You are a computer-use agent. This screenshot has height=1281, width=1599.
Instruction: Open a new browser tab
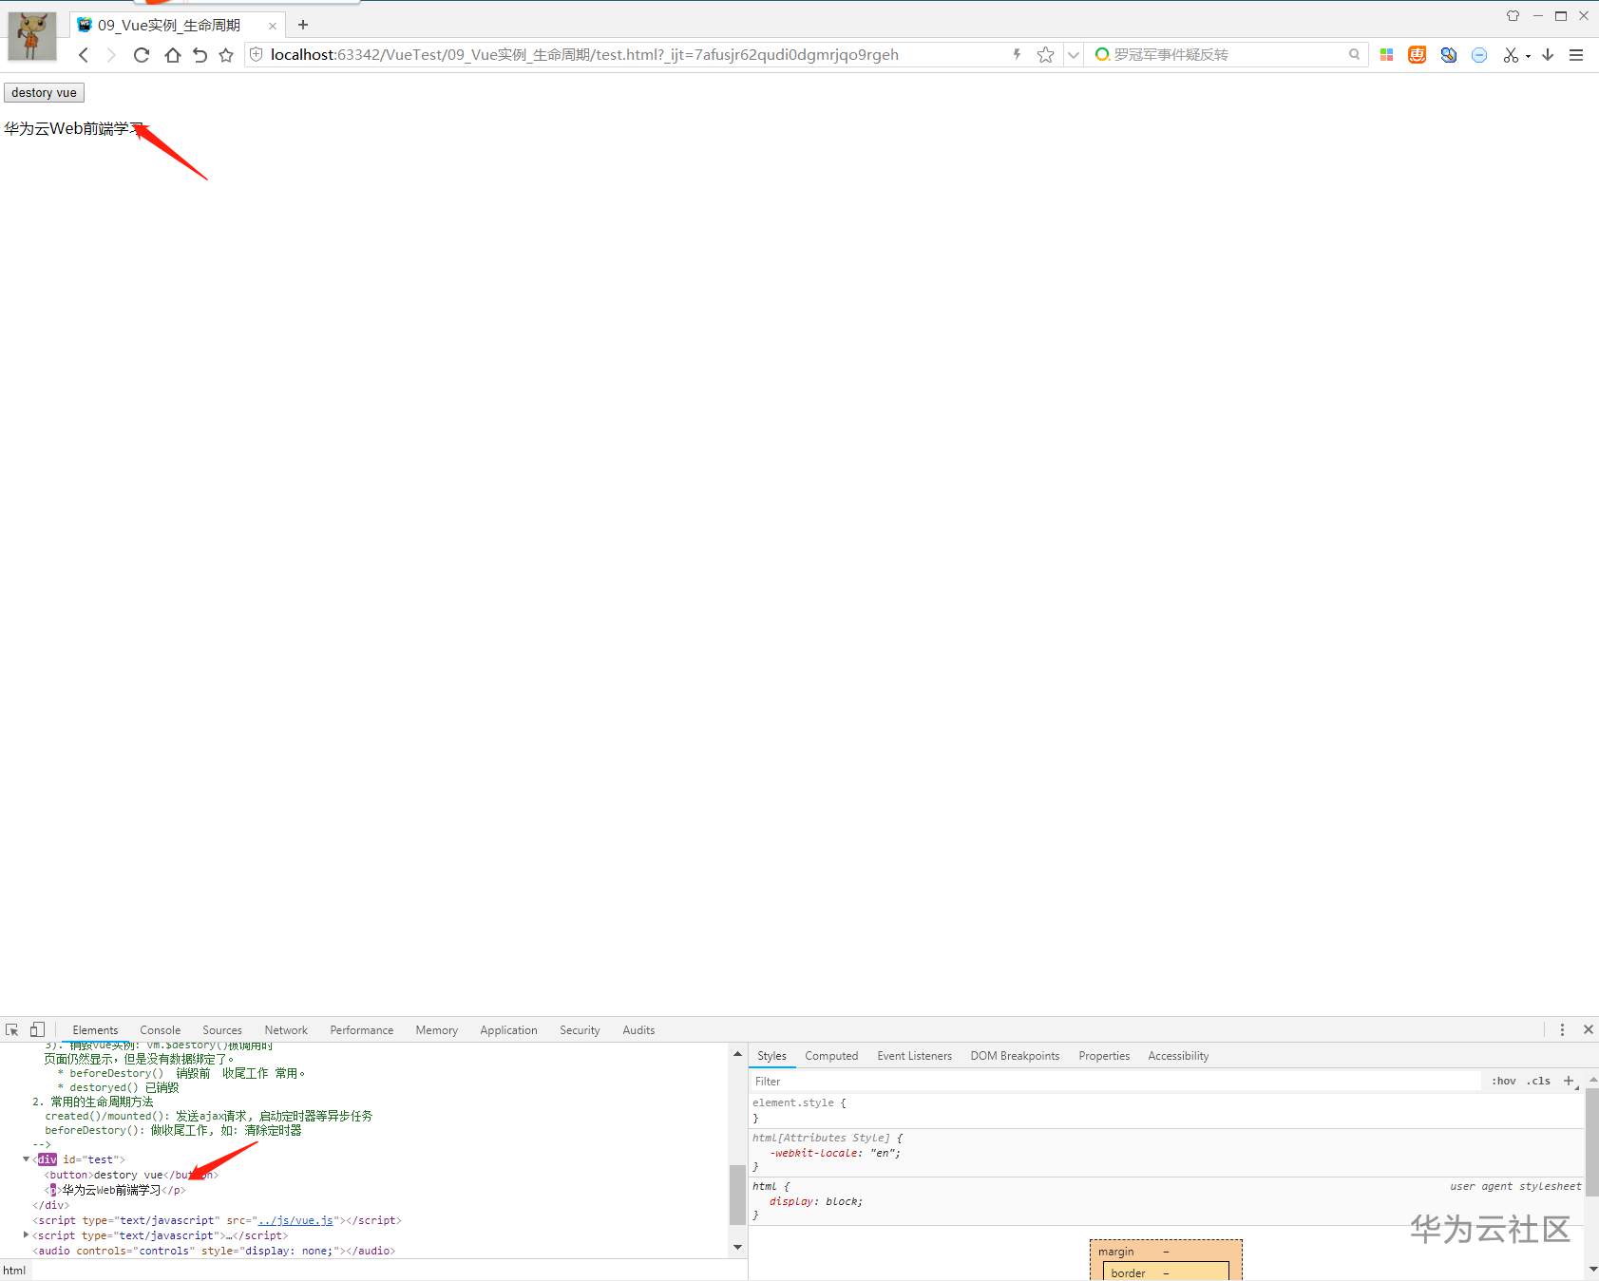(x=303, y=25)
